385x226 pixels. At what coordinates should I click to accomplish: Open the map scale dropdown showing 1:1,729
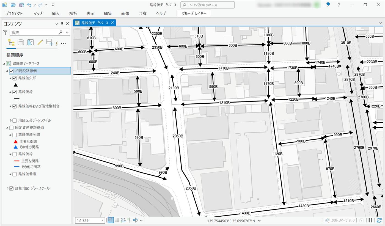[x=103, y=220]
